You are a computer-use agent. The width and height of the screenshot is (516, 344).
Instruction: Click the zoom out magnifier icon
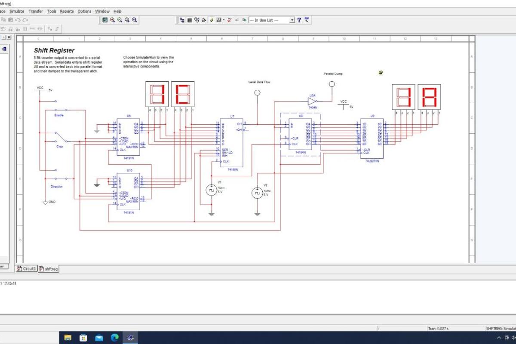(x=120, y=20)
